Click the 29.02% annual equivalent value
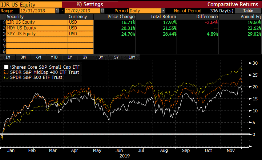The width and height of the screenshot is (262, 160). coord(254,34)
